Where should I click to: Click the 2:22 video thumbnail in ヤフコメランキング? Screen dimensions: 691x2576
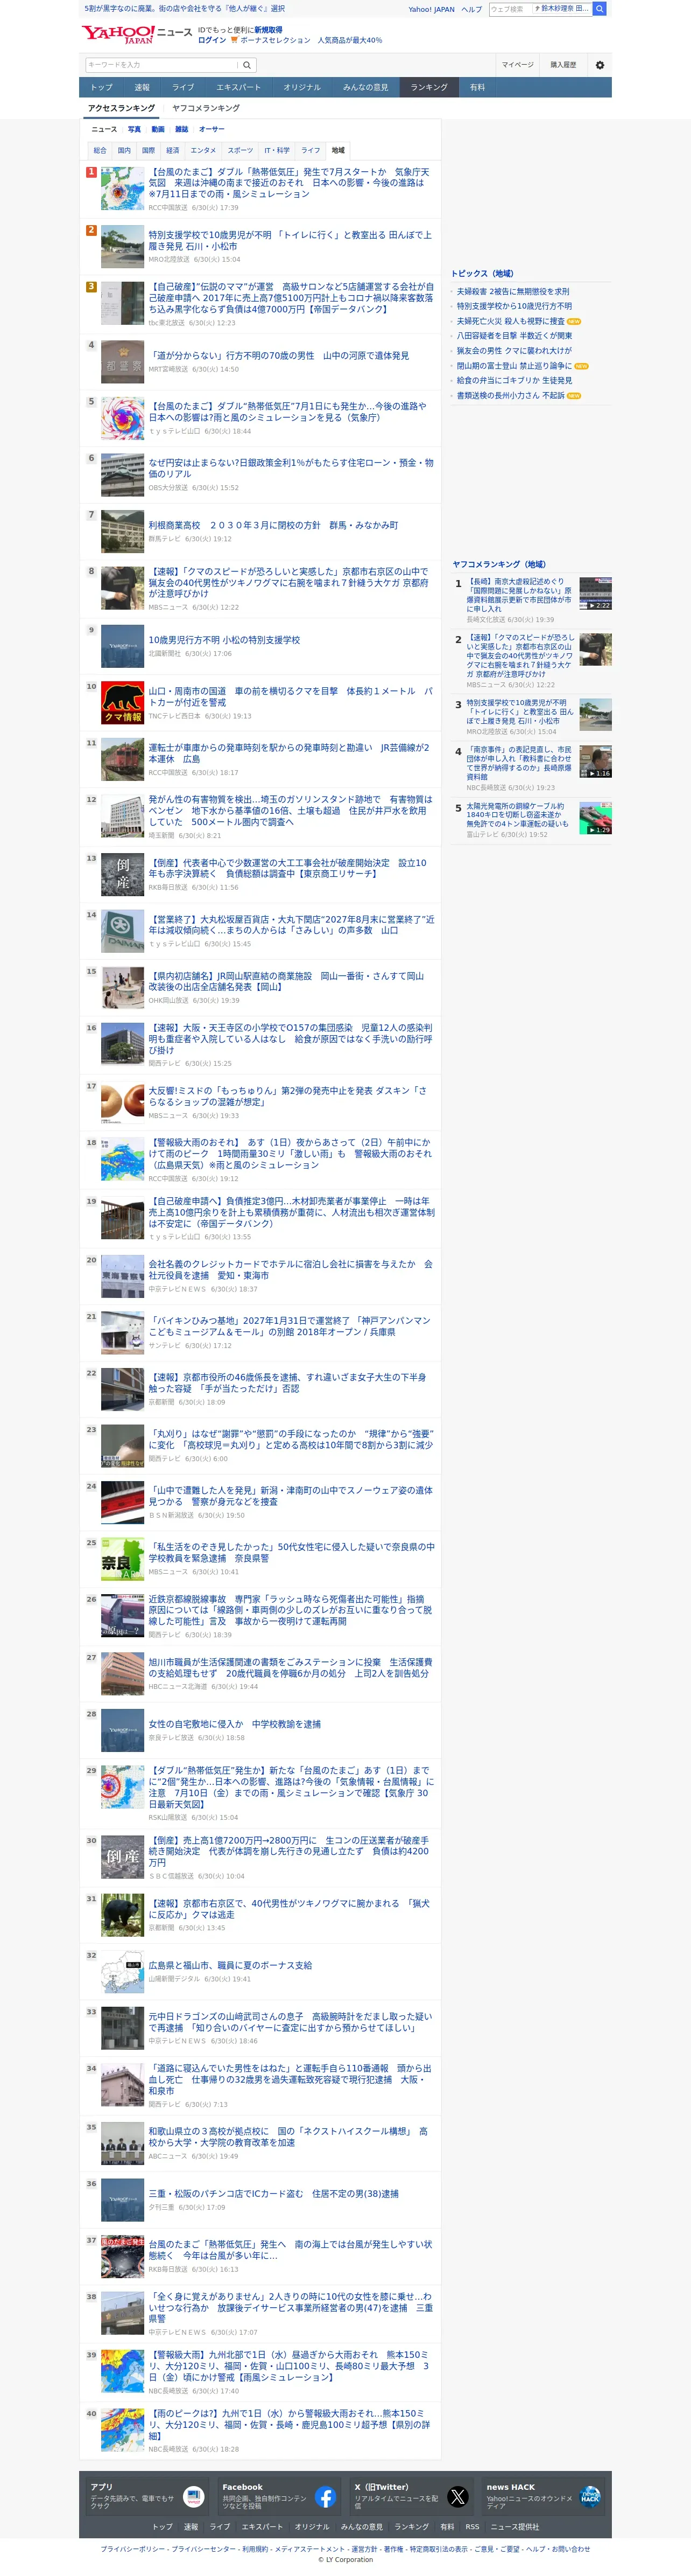point(595,594)
